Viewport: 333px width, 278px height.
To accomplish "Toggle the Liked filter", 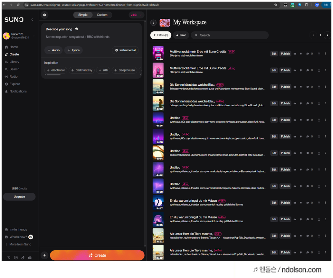I will click(181, 35).
